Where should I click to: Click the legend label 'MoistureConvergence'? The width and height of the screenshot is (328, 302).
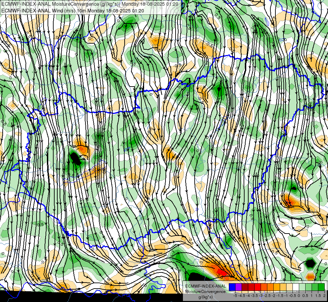[x=206, y=292]
